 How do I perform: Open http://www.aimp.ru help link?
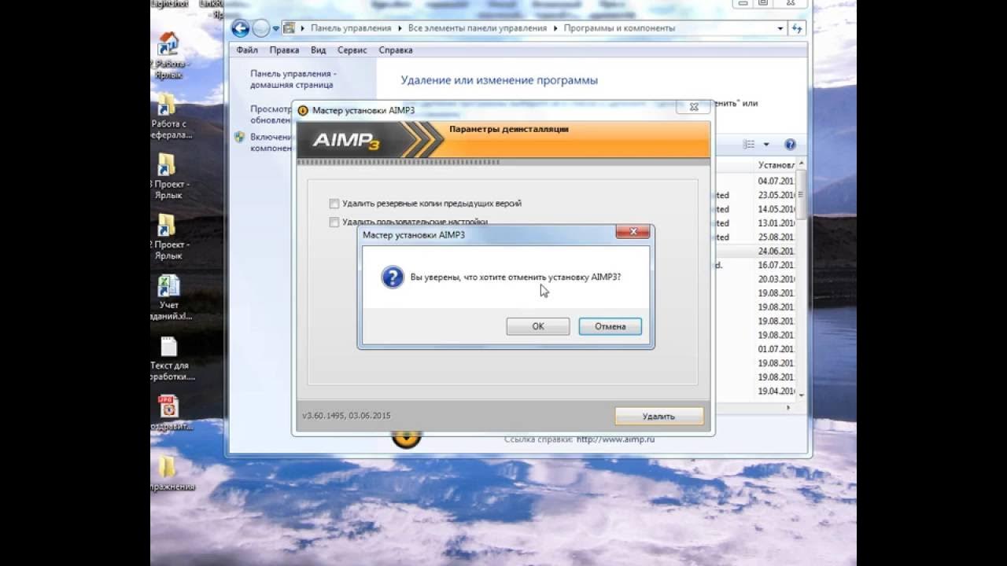coord(615,439)
